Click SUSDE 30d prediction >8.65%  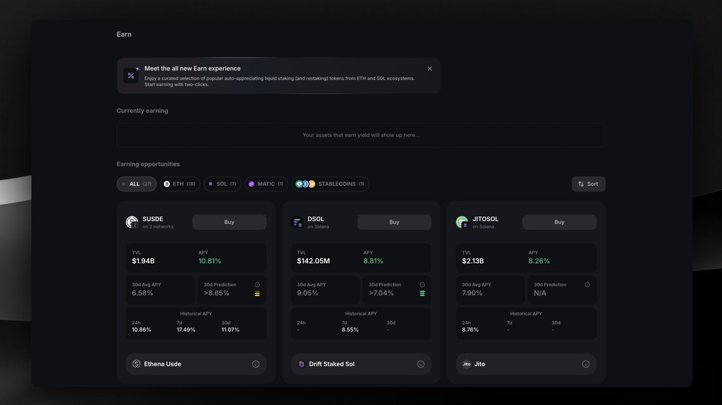[x=217, y=293]
